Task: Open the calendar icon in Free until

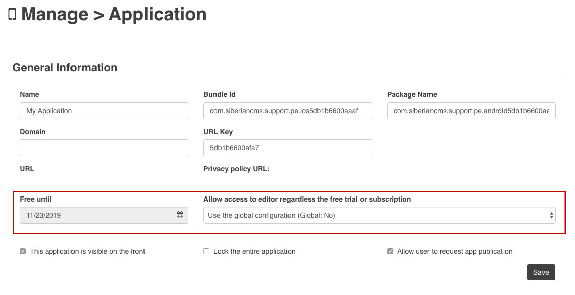Action: click(180, 215)
